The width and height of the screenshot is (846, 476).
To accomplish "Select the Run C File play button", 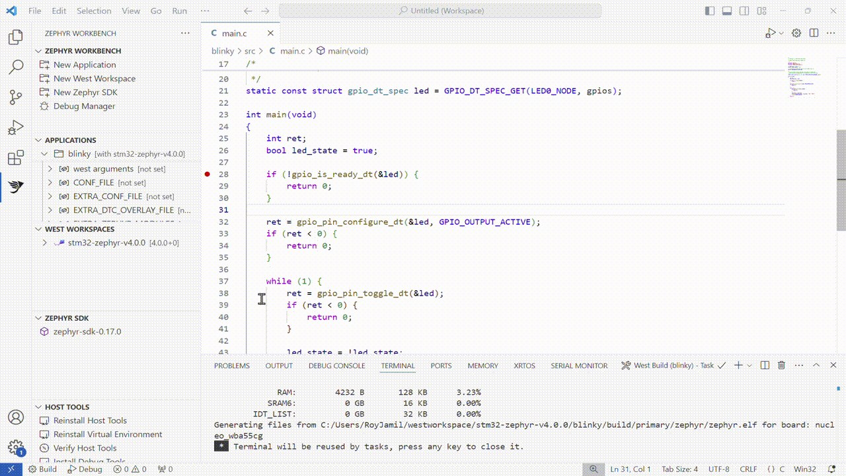I will (x=771, y=32).
